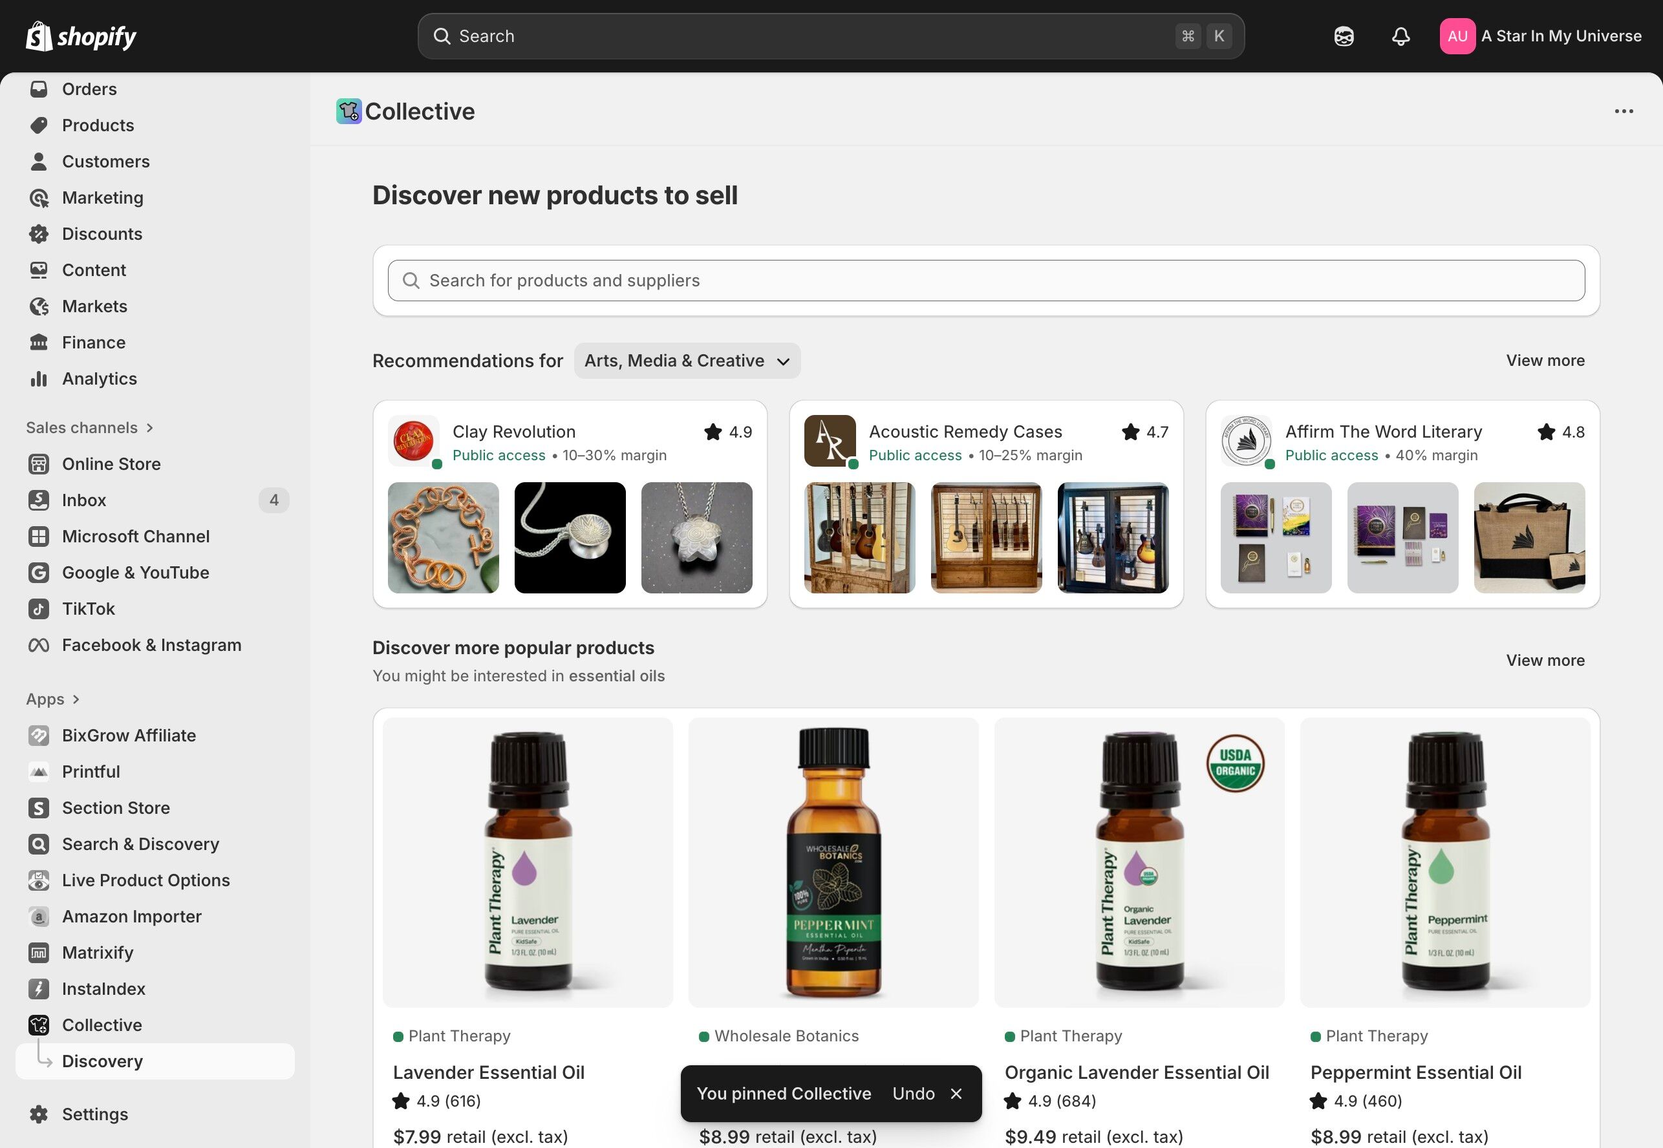Click View more for popular products
Image resolution: width=1663 pixels, height=1148 pixels.
pyautogui.click(x=1545, y=661)
